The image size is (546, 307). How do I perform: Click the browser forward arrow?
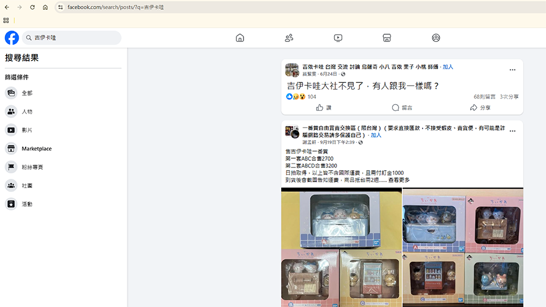(x=20, y=7)
